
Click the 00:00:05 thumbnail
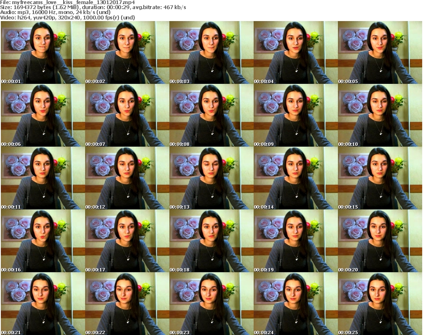(x=380, y=52)
